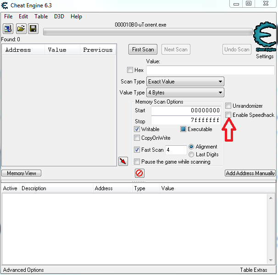The height and width of the screenshot is (275, 278).
Task: Click the save floppy disk icon
Action: [33, 28]
